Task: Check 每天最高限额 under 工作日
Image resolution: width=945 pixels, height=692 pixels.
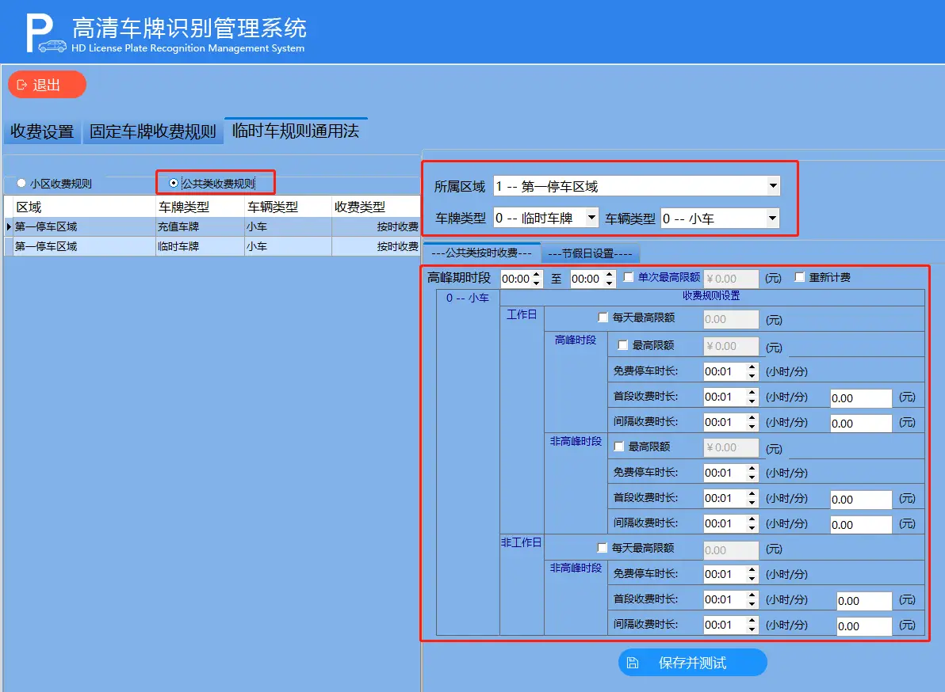Action: click(x=602, y=316)
